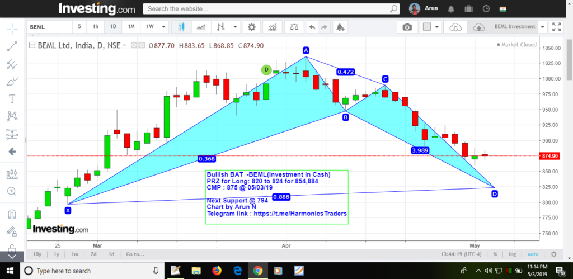573x279 pixels.
Task: Undo the last chart action
Action: 312,27
